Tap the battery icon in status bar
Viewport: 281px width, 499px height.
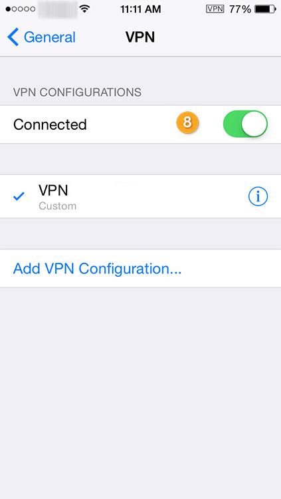coord(266,9)
